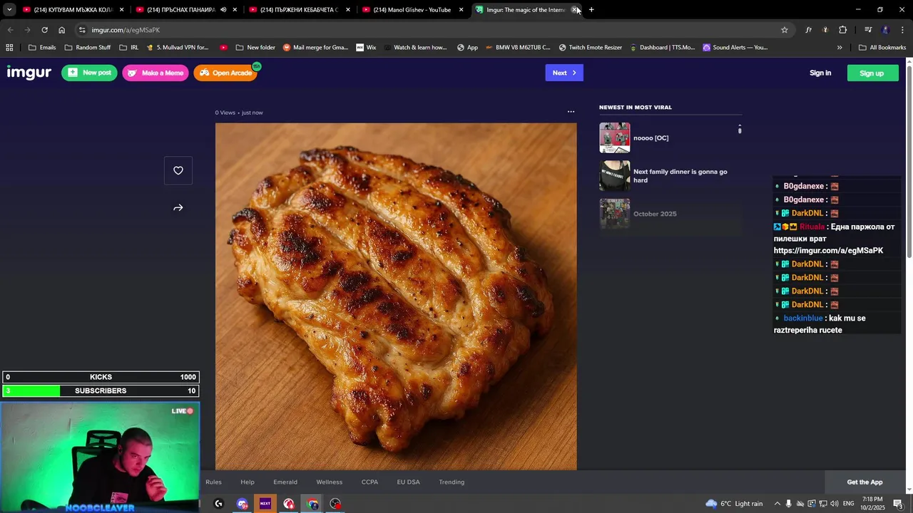Screen dimensions: 913x513
Task: Open the All Bookmarks folder
Action: (x=882, y=48)
